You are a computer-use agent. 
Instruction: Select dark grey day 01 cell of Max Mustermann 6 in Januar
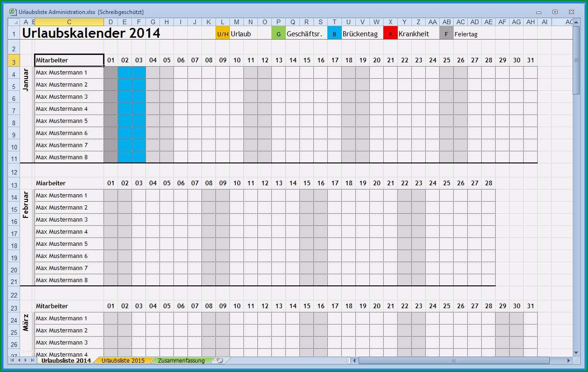coord(111,133)
